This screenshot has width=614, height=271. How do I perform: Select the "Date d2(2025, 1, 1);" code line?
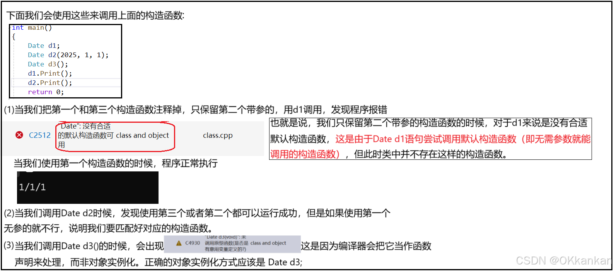[68, 55]
